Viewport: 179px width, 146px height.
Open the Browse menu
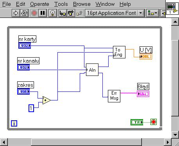point(82,4)
